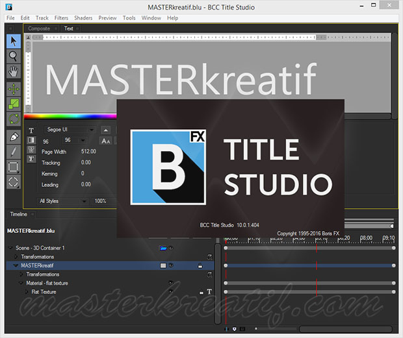The height and width of the screenshot is (338, 403).
Task: Click the Leading value 0.00
Action: point(86,184)
